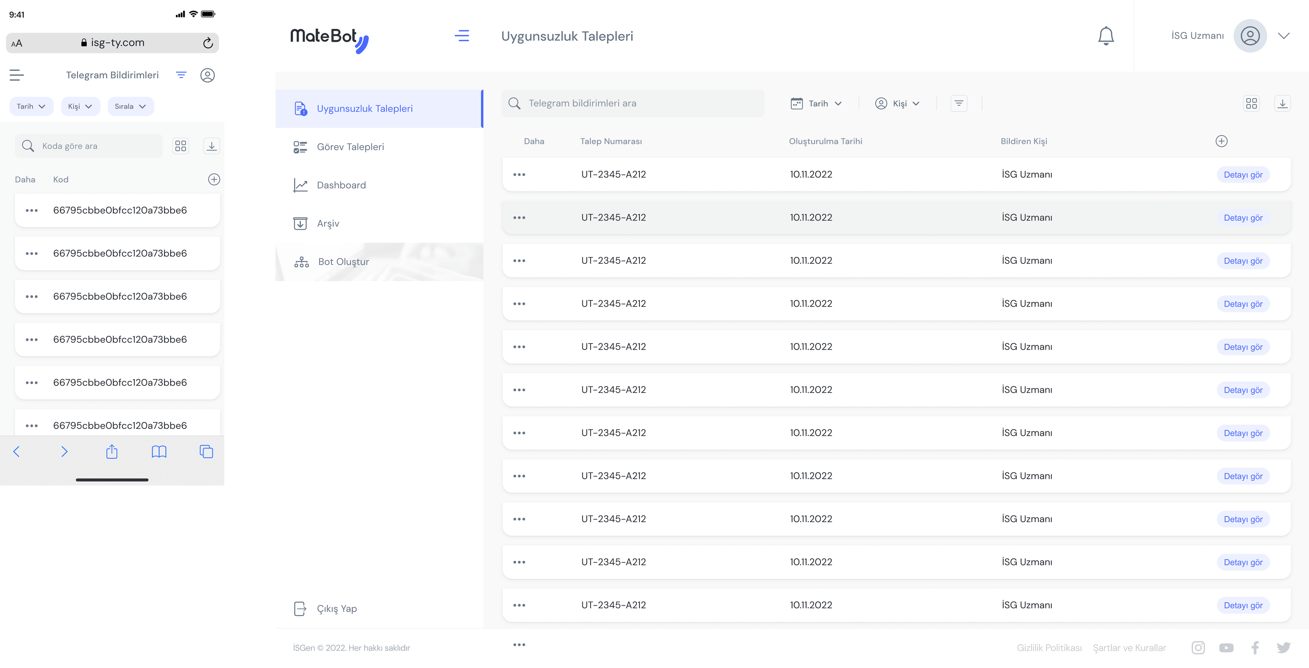1309x668 pixels.
Task: Open Görev Talepleri in sidebar
Action: tap(350, 147)
